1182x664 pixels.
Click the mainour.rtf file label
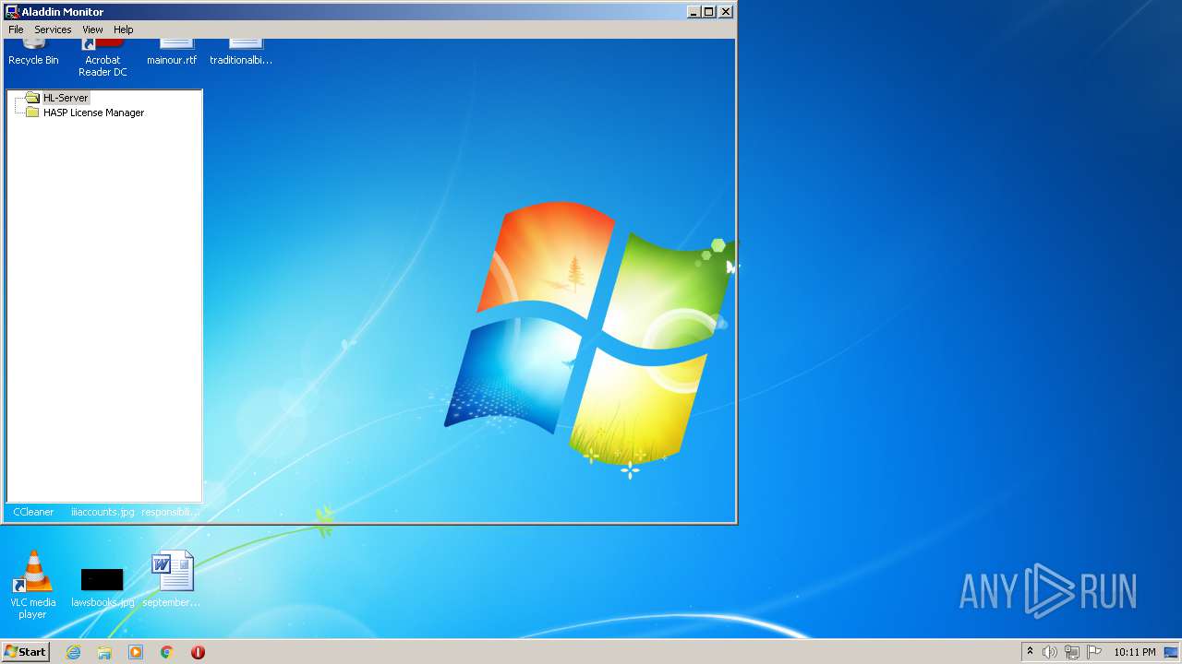coord(172,60)
